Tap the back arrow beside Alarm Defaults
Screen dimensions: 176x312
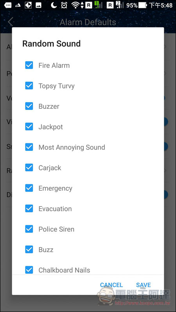(x=11, y=22)
